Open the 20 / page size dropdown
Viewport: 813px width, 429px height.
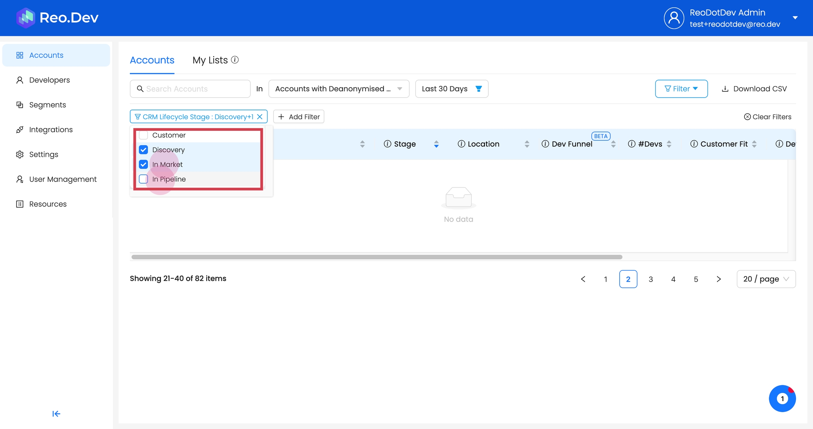[766, 279]
